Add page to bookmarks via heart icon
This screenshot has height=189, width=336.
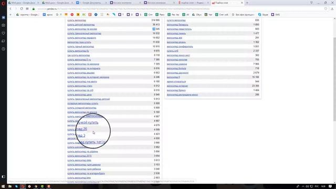(x=325, y=9)
